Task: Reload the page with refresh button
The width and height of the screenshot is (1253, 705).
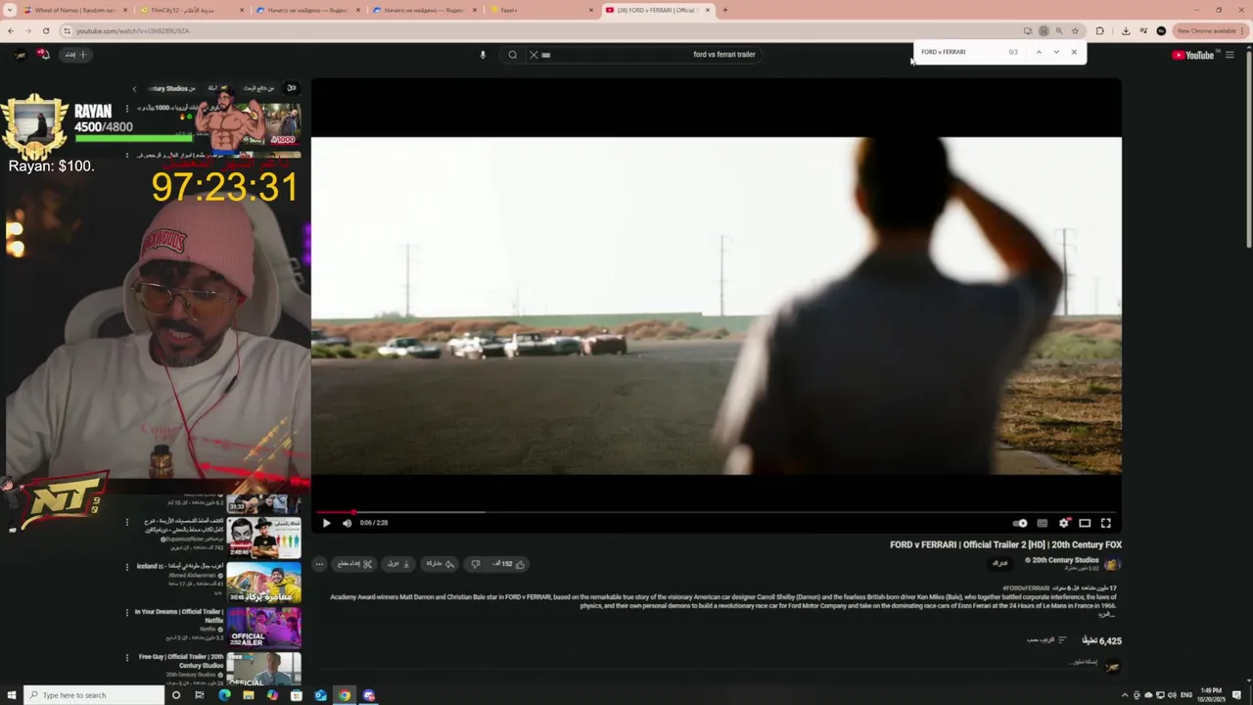Action: [x=45, y=30]
